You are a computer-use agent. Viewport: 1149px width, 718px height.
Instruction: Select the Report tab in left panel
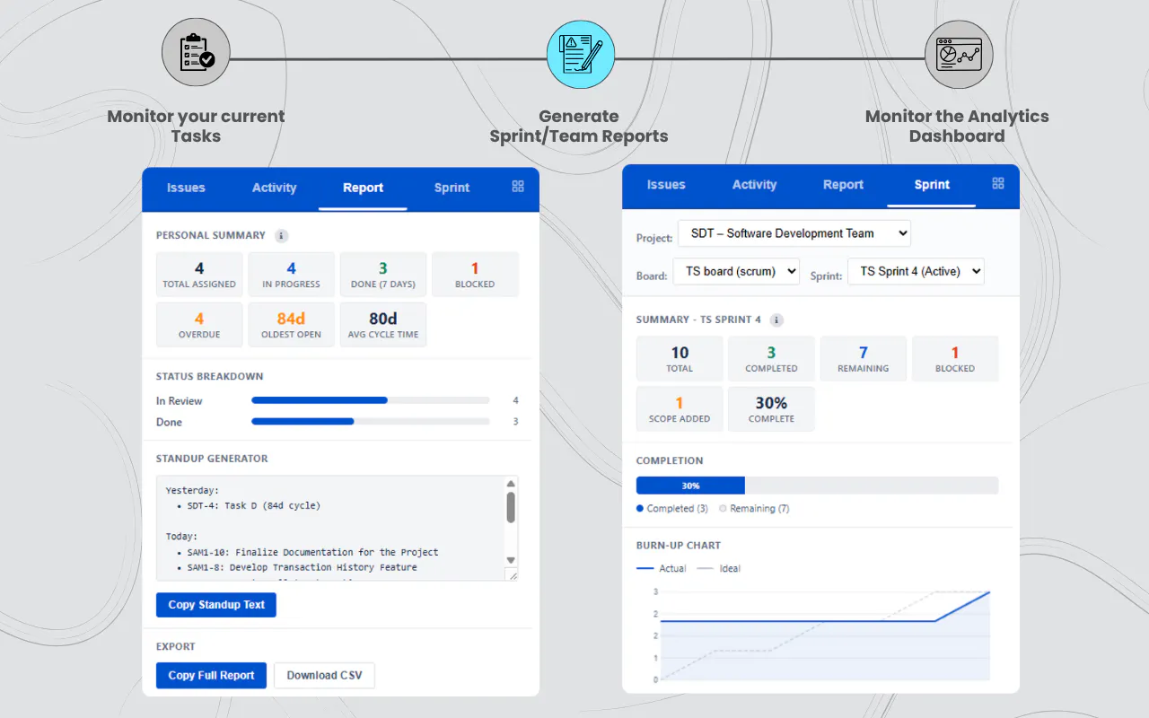363,188
